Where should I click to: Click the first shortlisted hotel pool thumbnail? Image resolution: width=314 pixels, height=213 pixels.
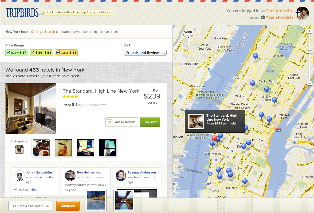click(96, 200)
